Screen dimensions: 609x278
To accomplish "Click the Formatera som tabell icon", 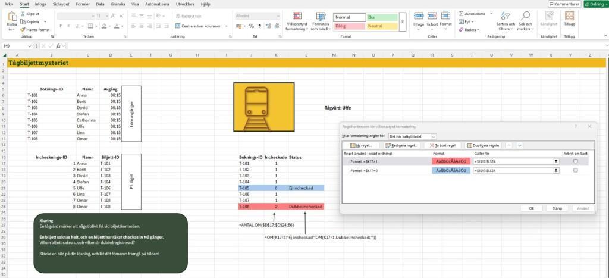I will [x=321, y=16].
